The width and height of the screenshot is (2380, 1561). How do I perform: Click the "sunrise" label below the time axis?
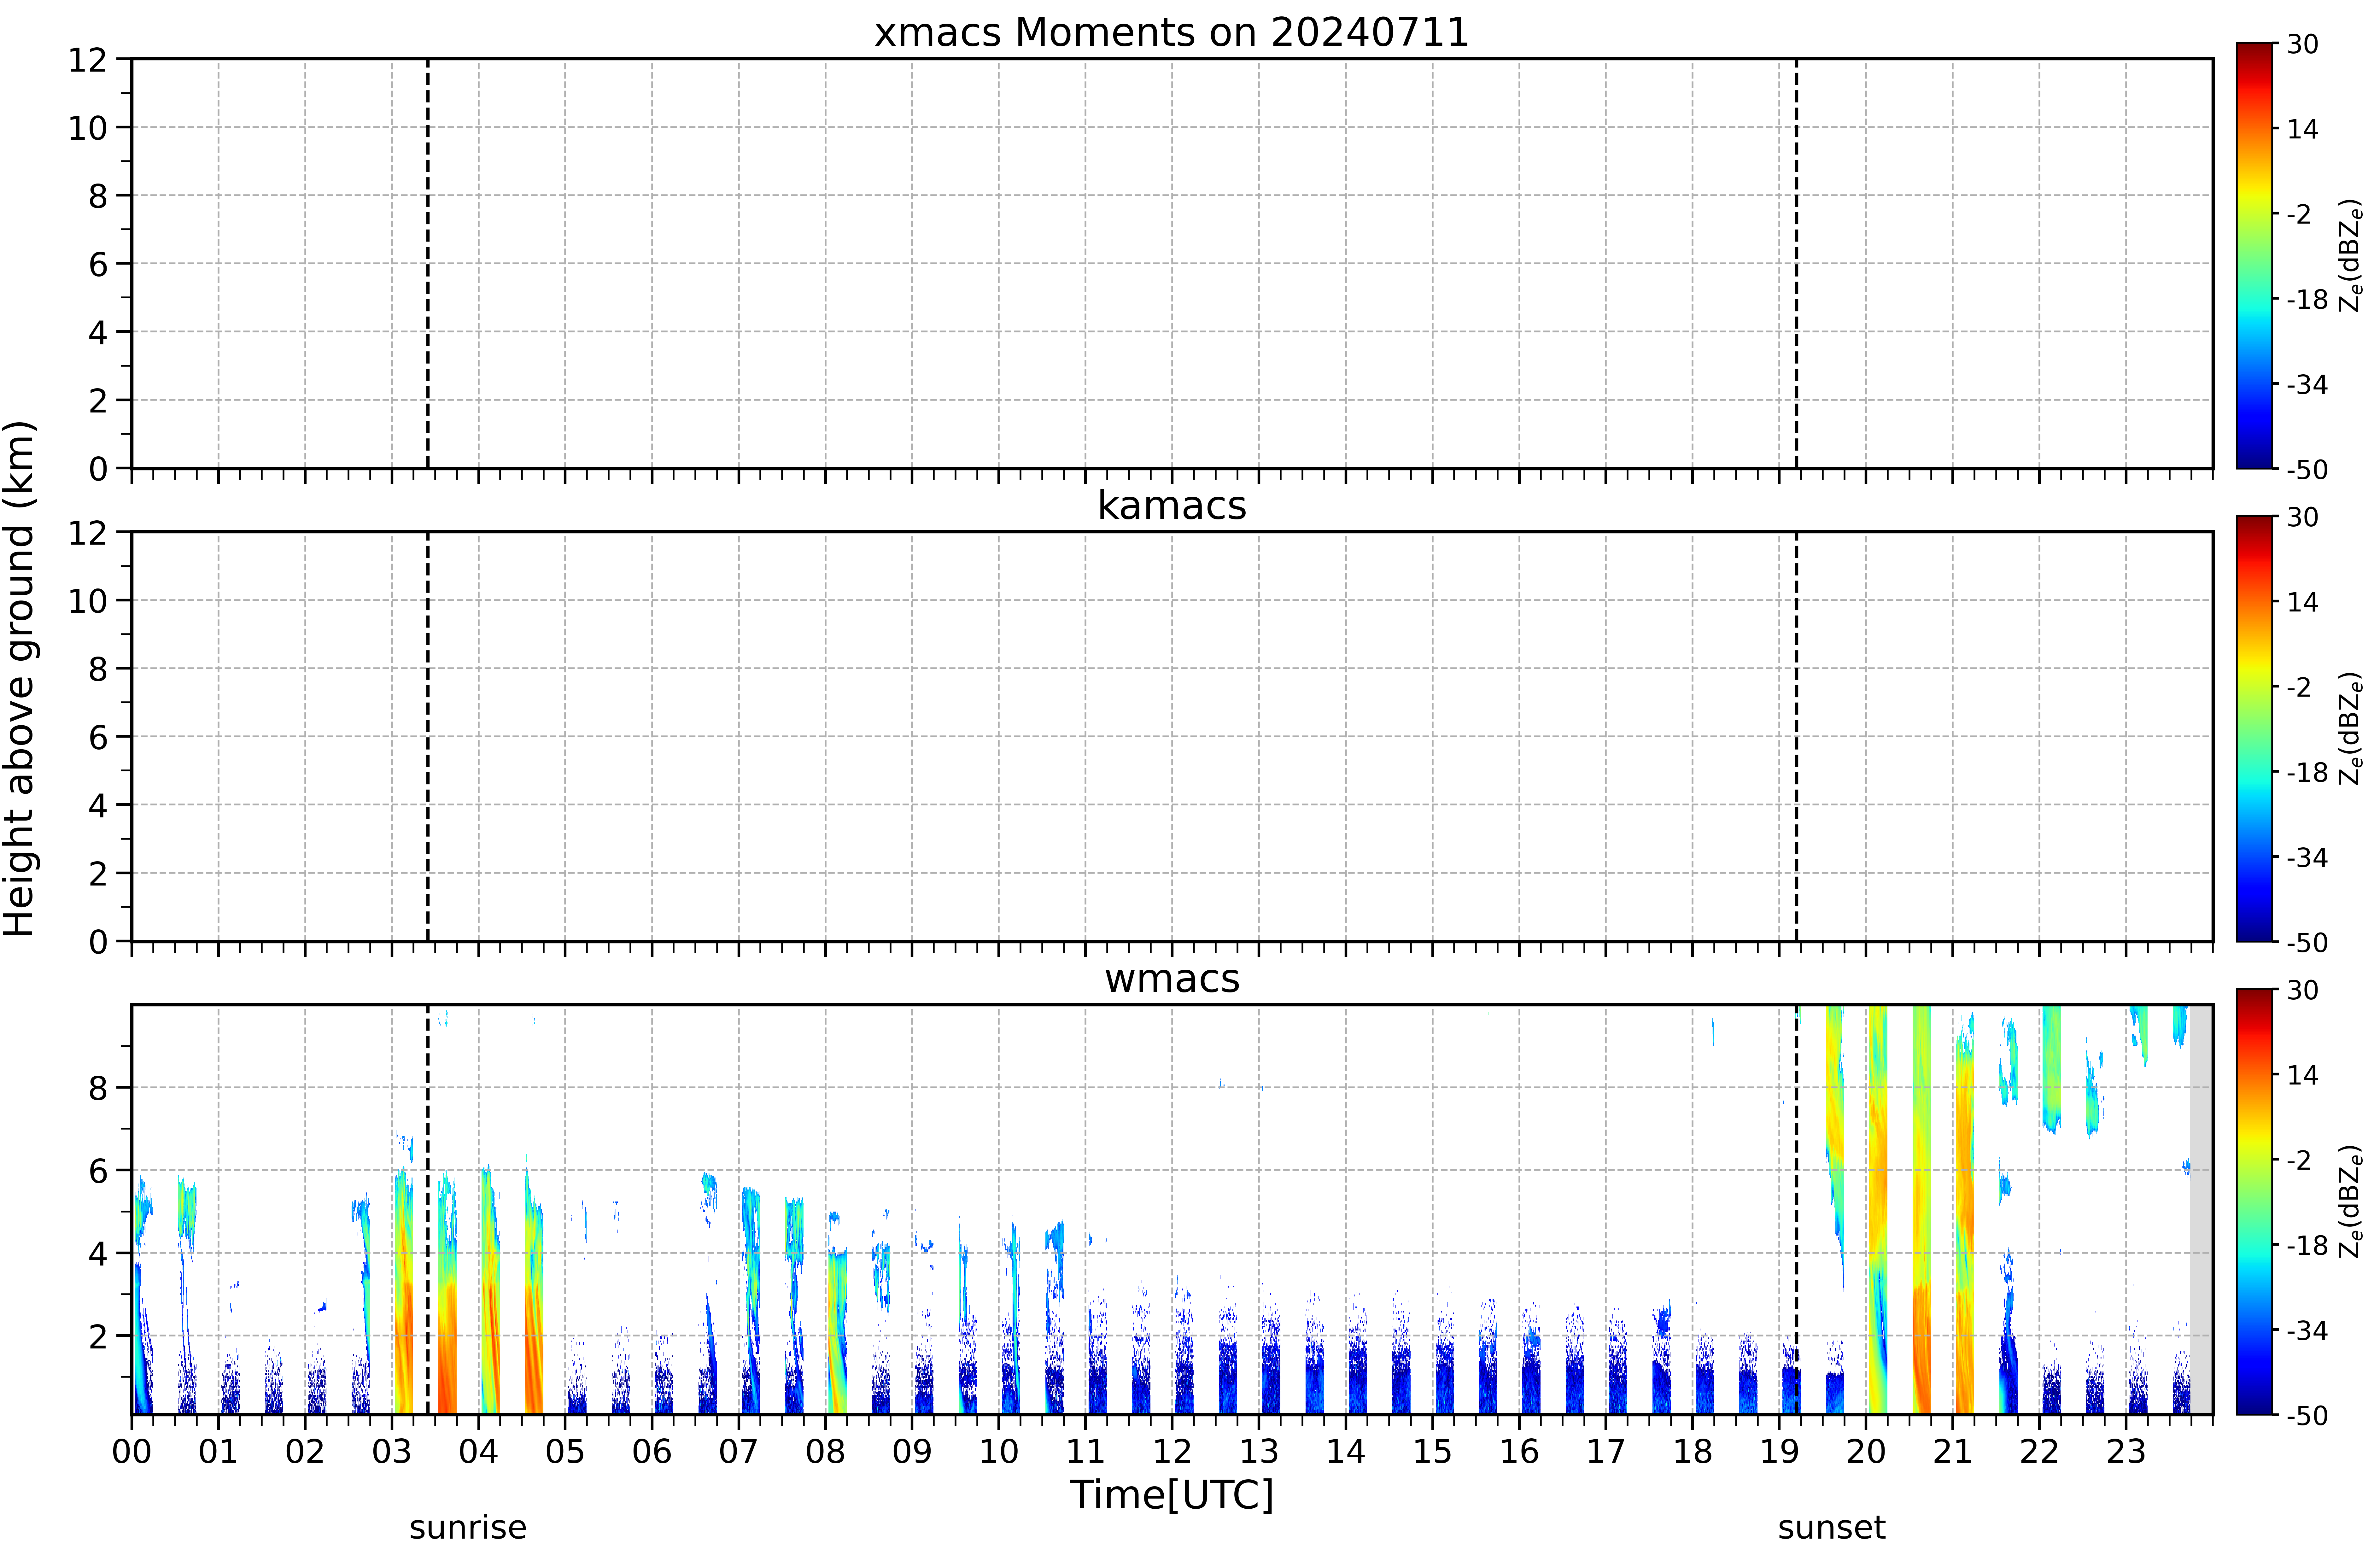[468, 1527]
